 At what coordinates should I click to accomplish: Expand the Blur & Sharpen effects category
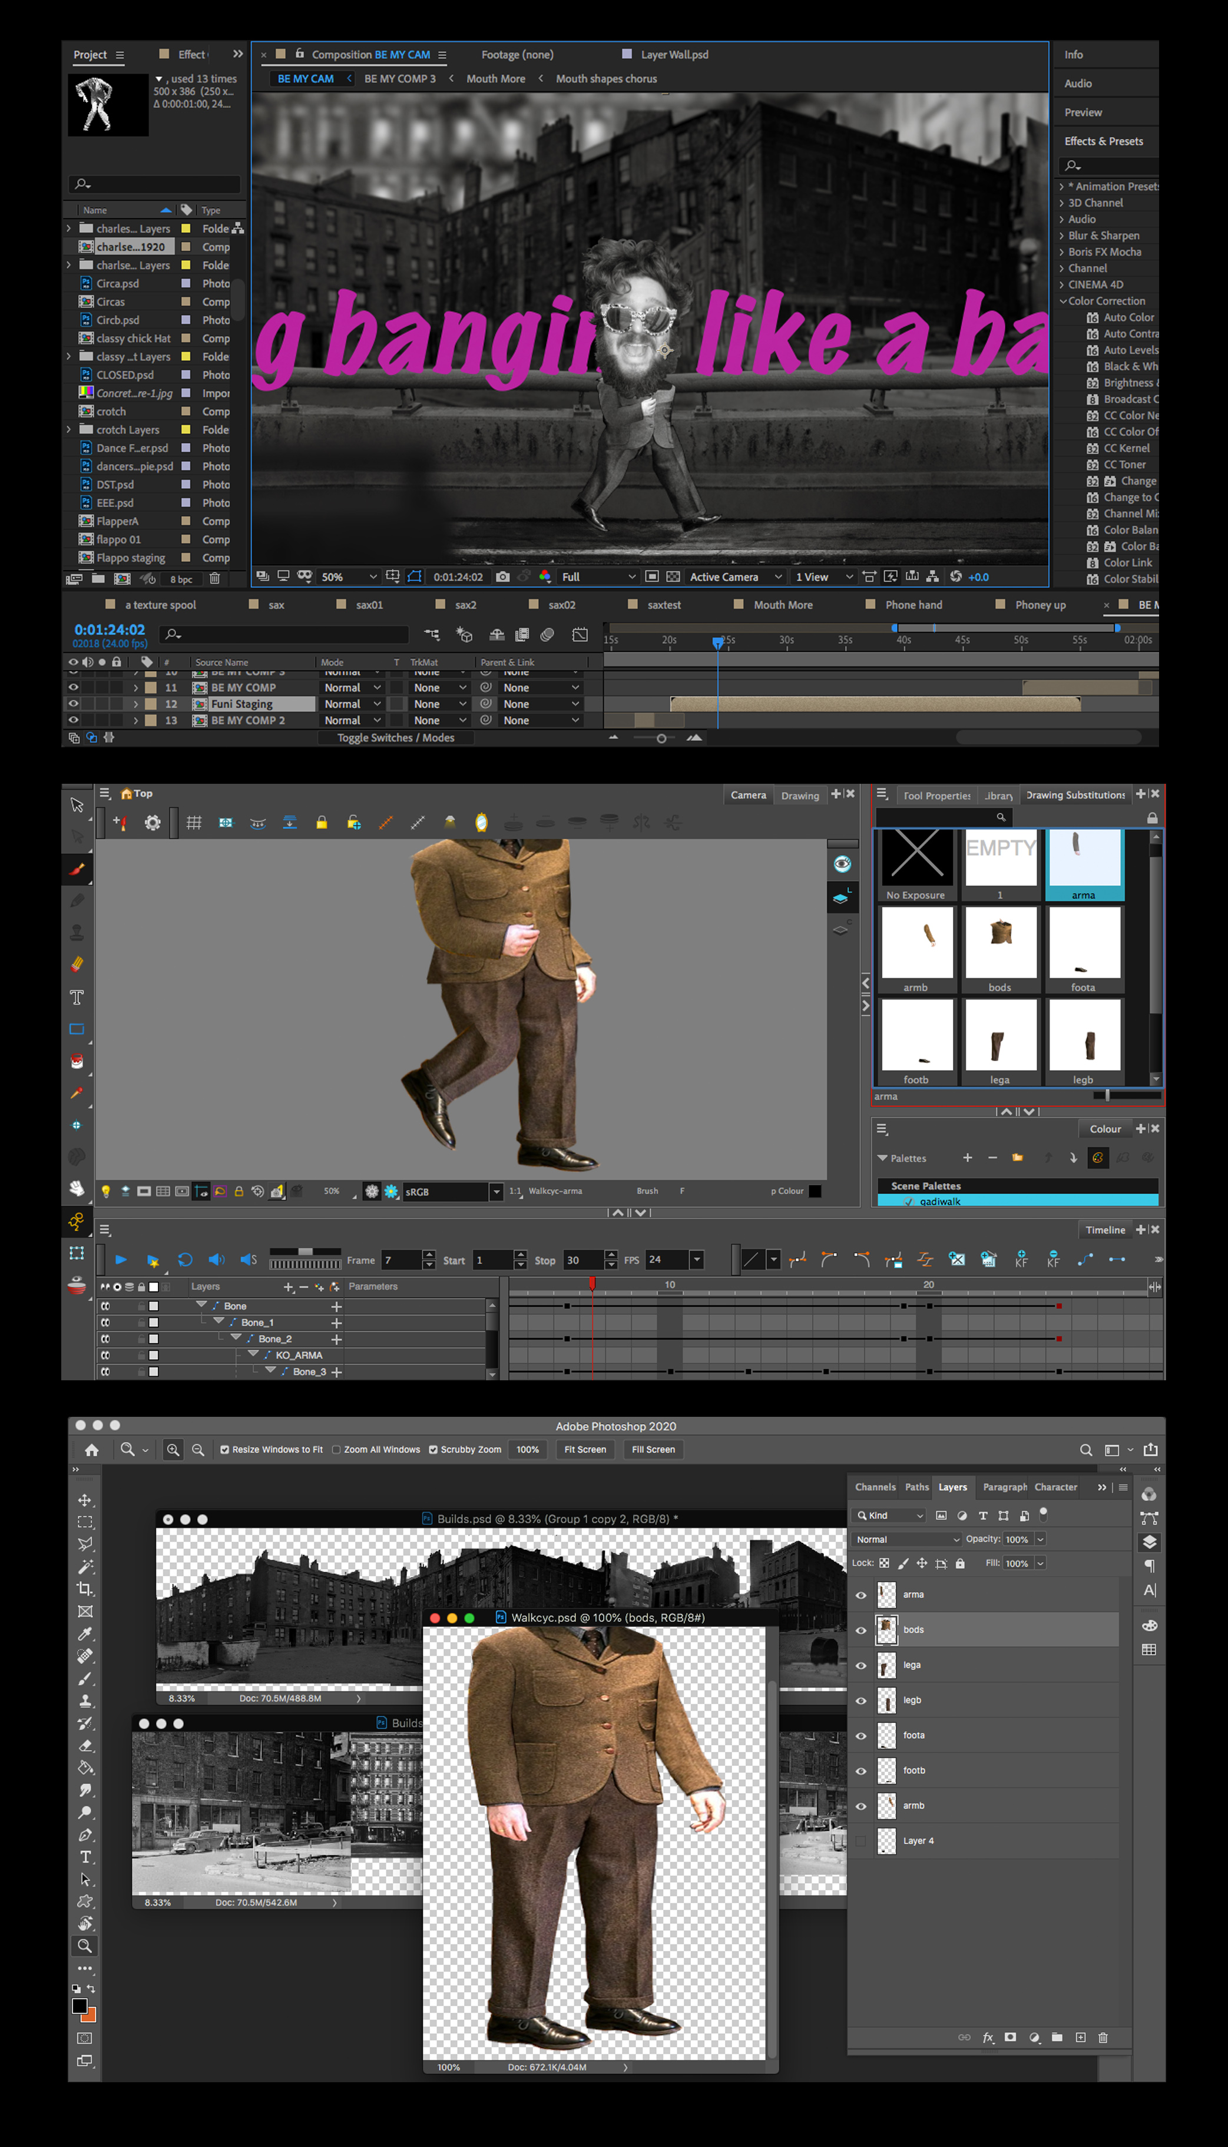click(x=1062, y=236)
